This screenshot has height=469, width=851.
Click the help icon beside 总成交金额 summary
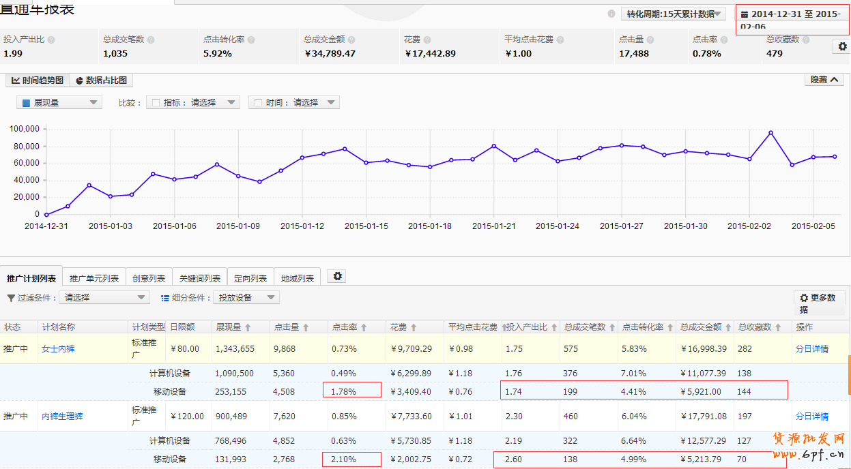pyautogui.click(x=351, y=40)
